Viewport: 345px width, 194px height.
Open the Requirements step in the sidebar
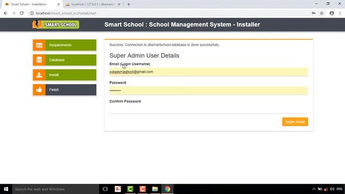(65, 45)
